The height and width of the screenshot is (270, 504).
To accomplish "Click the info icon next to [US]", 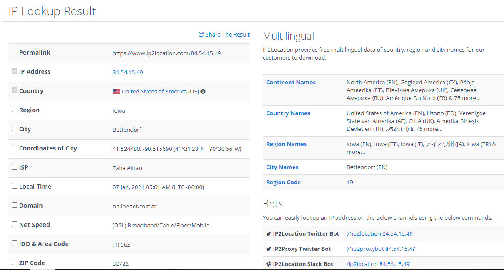I will click(203, 91).
